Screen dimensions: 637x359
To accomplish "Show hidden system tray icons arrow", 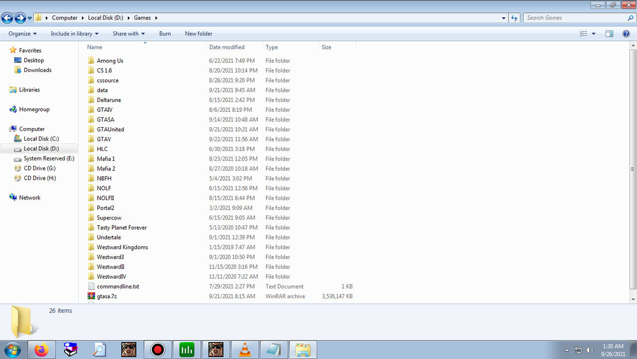I will [567, 350].
